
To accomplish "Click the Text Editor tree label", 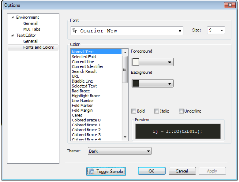I will click(x=26, y=35).
